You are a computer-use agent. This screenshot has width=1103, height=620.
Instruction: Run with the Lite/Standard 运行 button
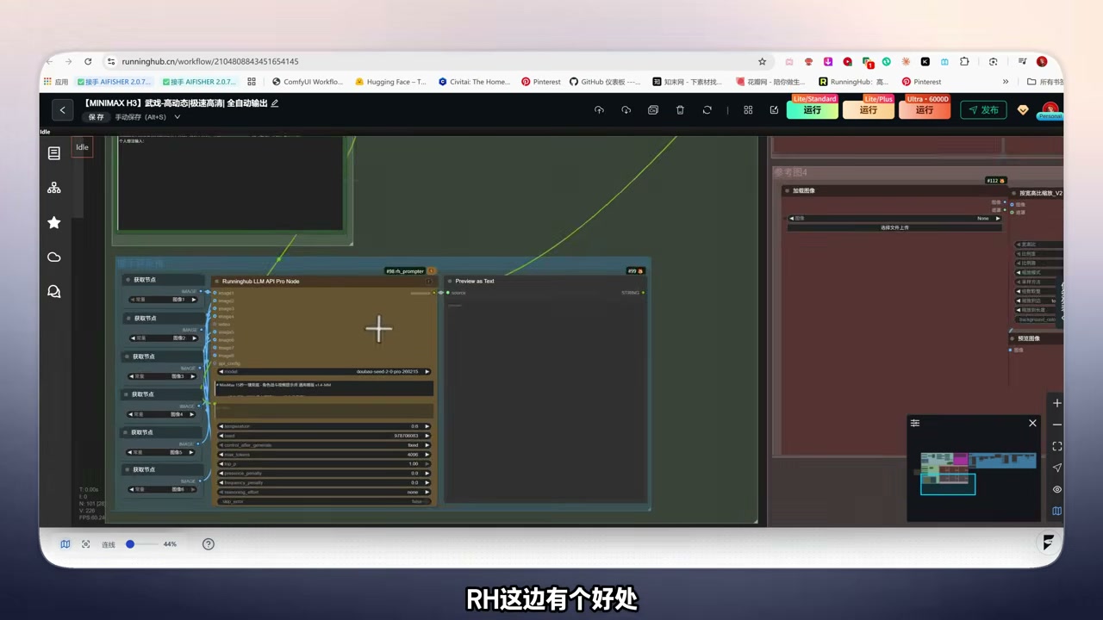pos(812,110)
